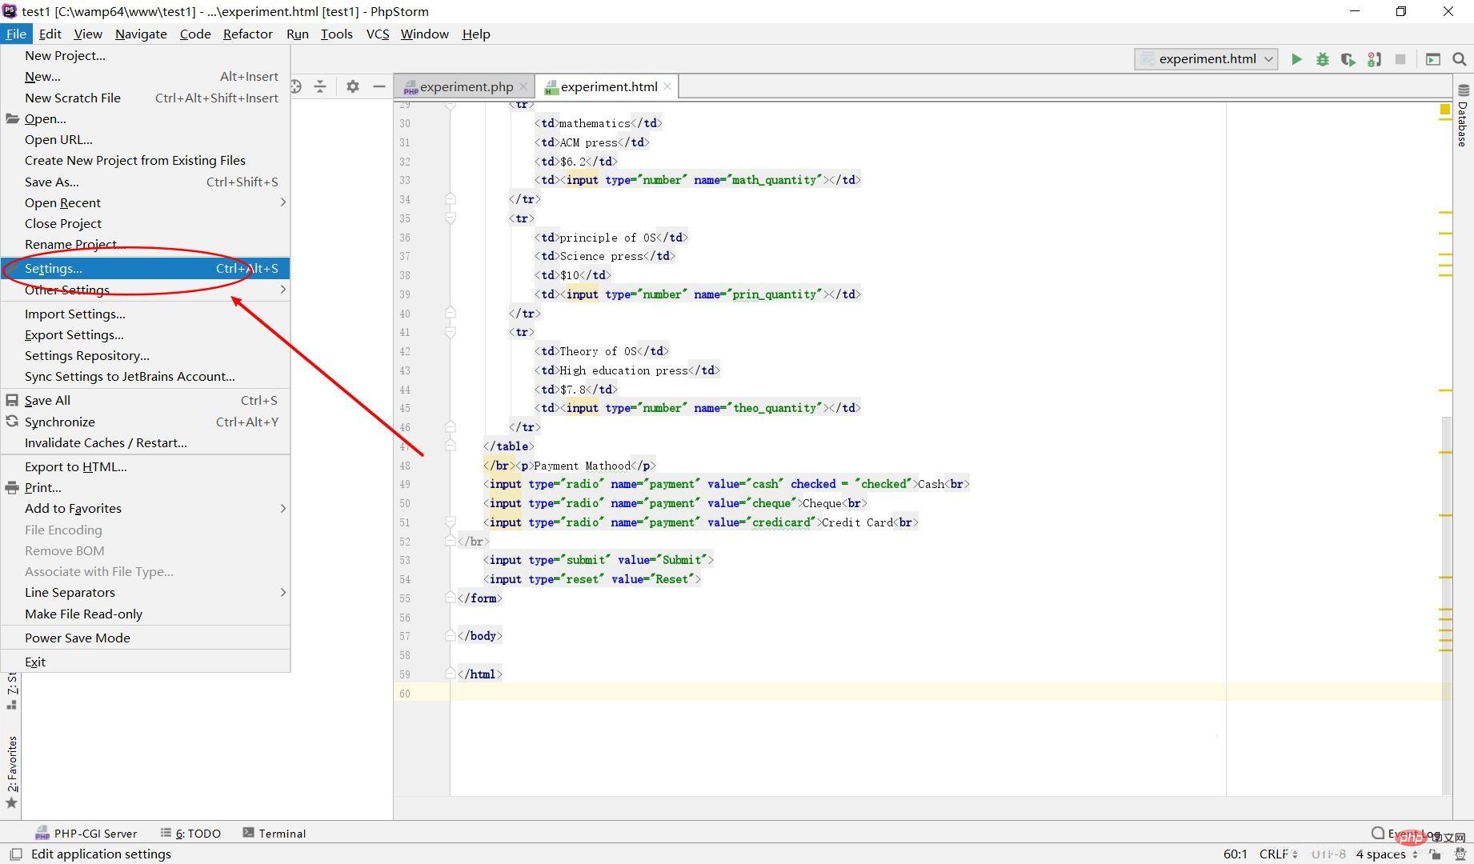
Task: Open Search Everywhere magnifier icon
Action: point(1459,59)
